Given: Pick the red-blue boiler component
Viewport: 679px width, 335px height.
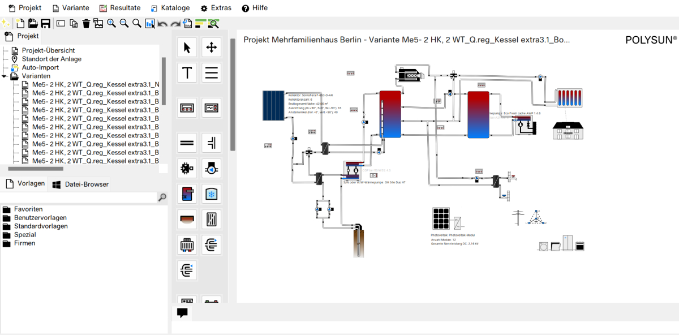Looking at the screenshot, I should [187, 194].
